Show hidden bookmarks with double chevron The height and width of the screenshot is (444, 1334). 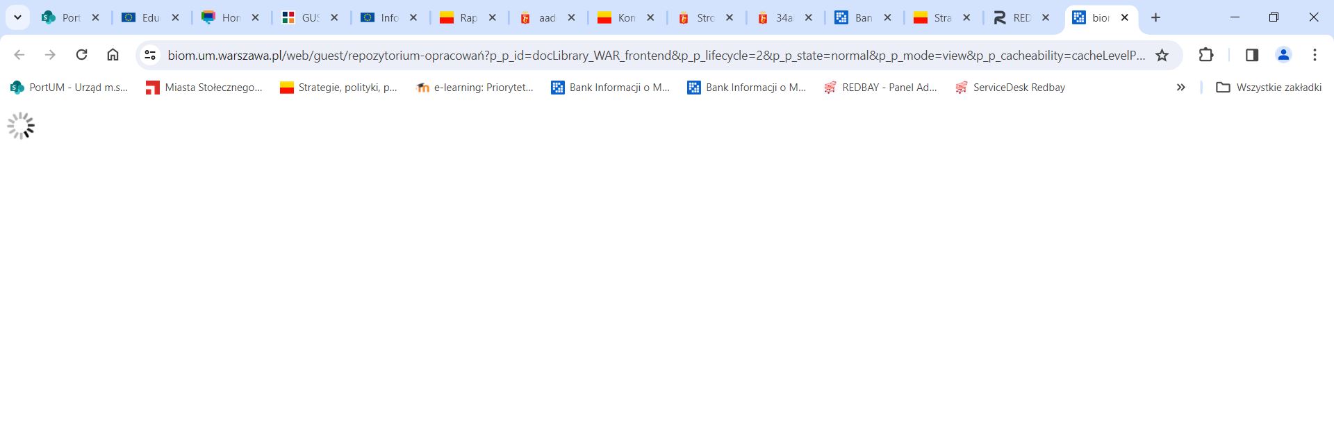click(x=1180, y=88)
